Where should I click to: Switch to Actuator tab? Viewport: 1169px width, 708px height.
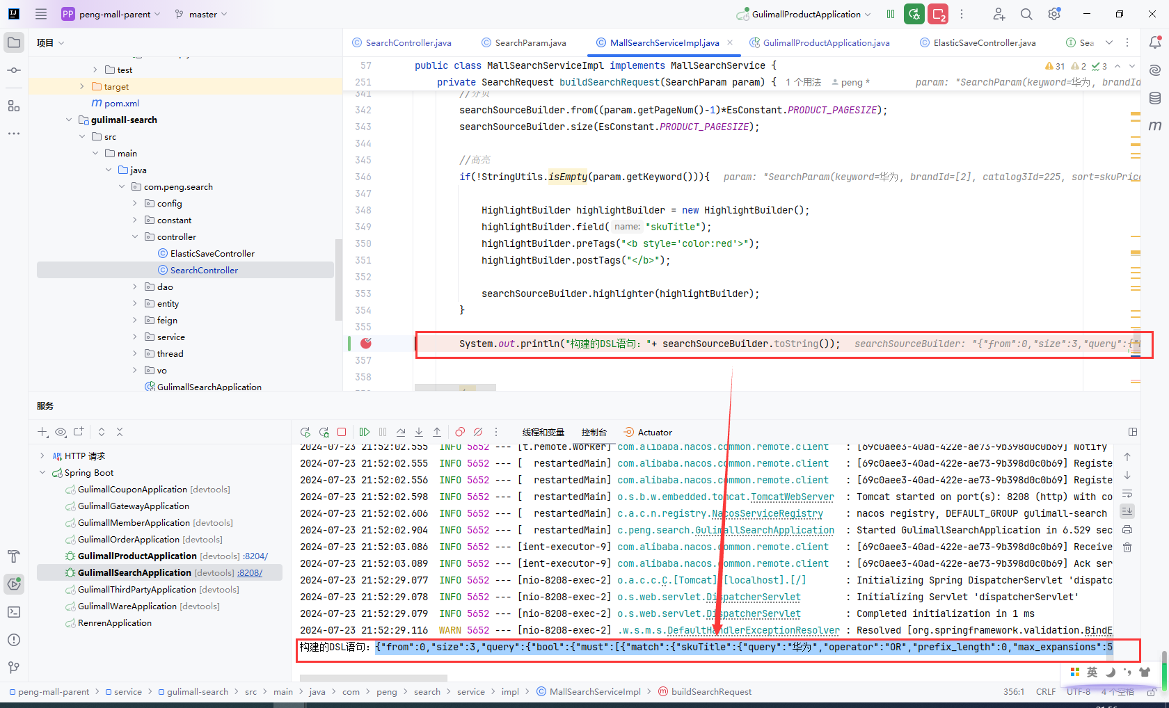pos(648,432)
